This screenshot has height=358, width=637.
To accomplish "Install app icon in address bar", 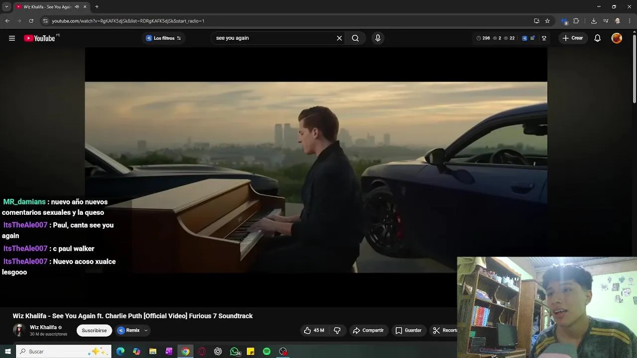I will click(536, 21).
